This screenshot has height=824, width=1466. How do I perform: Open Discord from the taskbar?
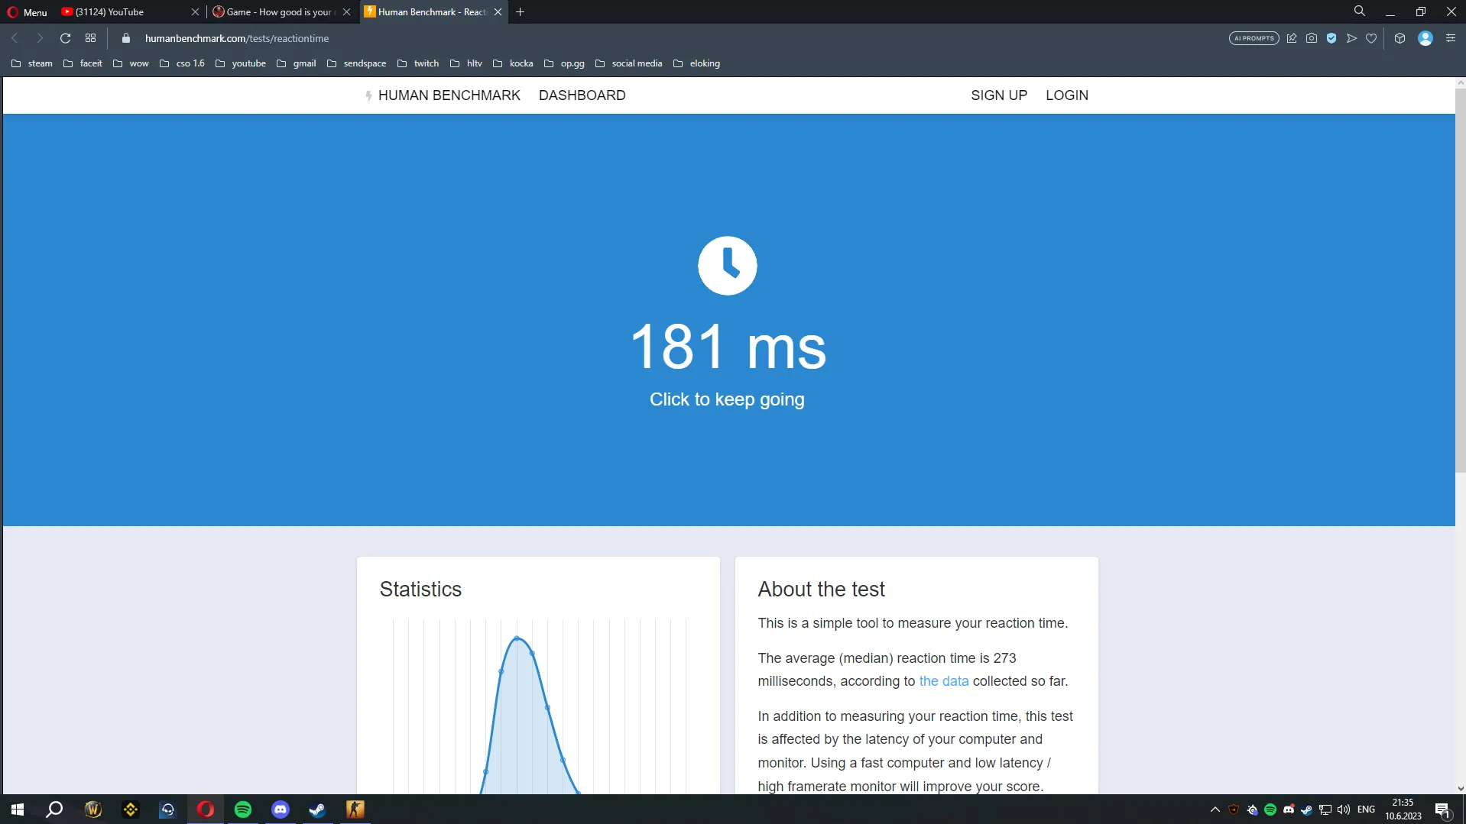click(x=281, y=809)
